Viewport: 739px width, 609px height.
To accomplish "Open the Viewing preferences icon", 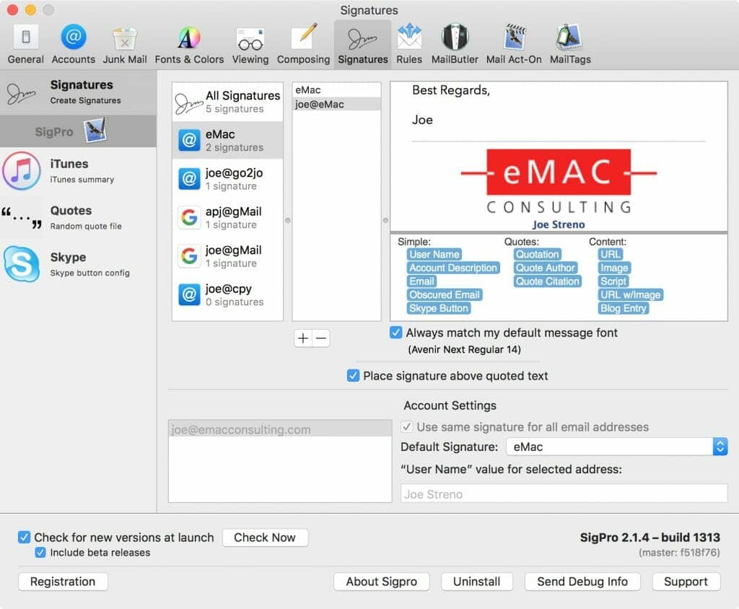I will (250, 44).
